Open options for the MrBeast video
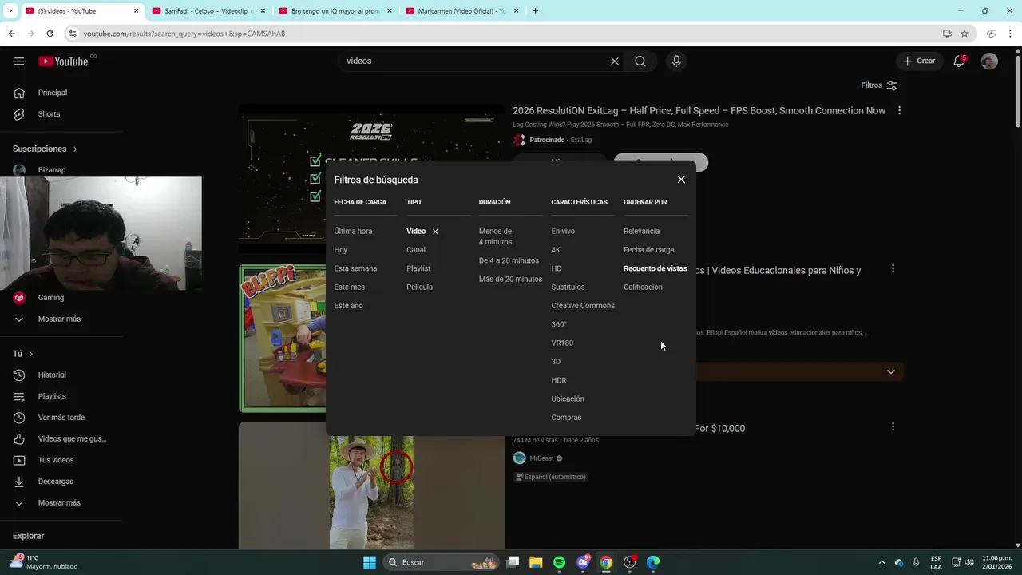This screenshot has height=575, width=1022. pyautogui.click(x=893, y=427)
